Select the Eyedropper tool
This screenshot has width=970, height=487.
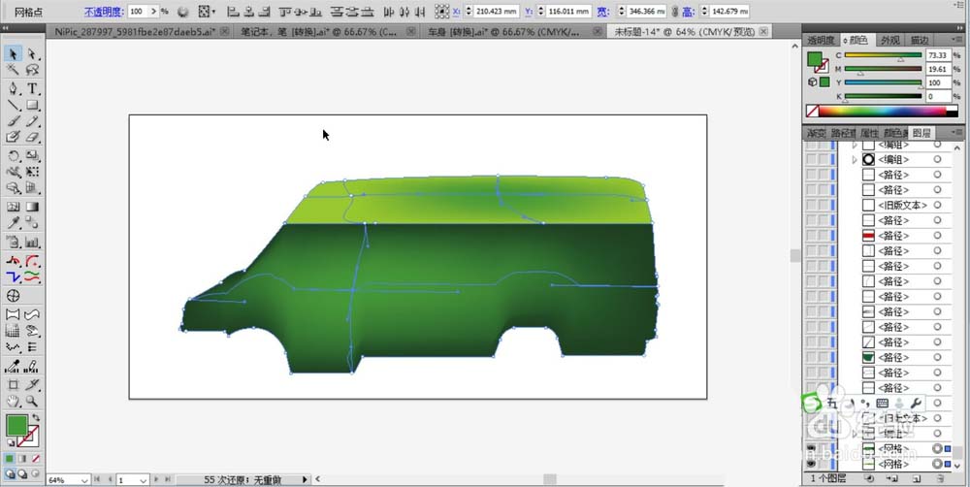point(13,223)
